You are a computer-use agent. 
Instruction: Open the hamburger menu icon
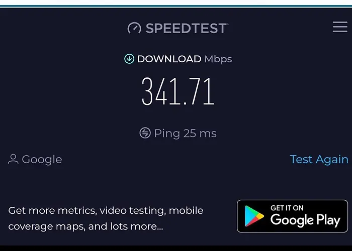tap(340, 27)
